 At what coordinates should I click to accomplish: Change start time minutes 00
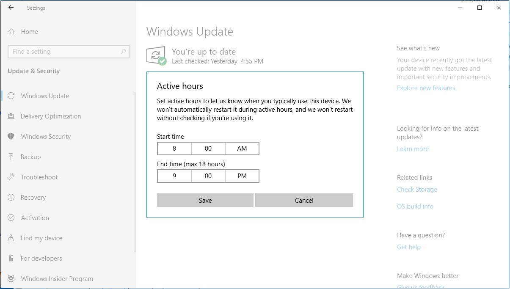pos(208,149)
